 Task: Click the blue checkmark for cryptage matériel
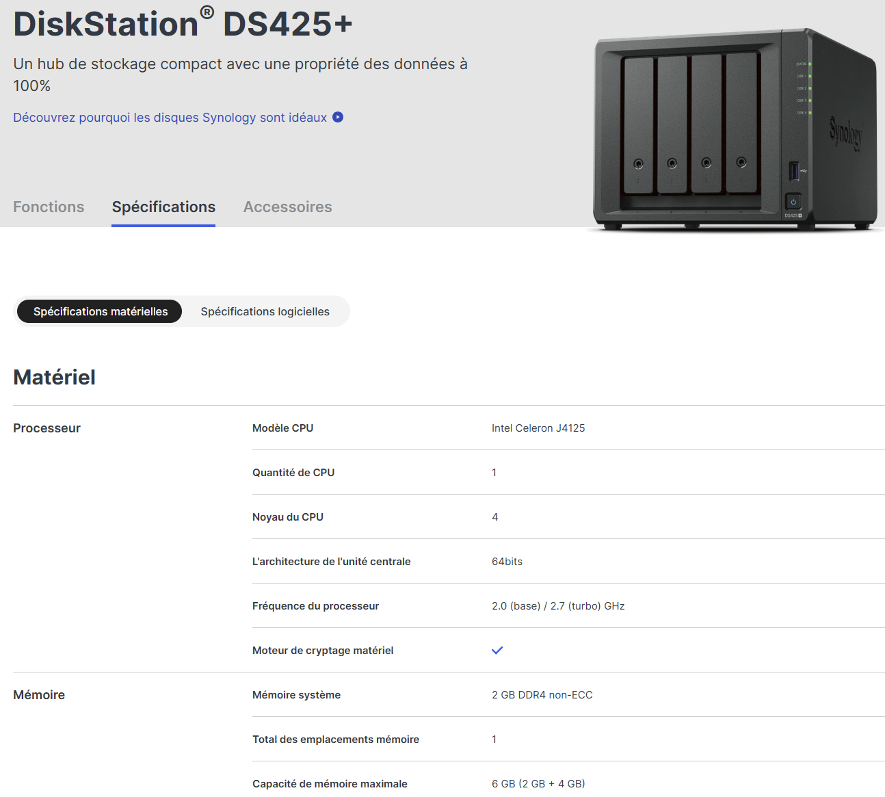click(x=497, y=651)
